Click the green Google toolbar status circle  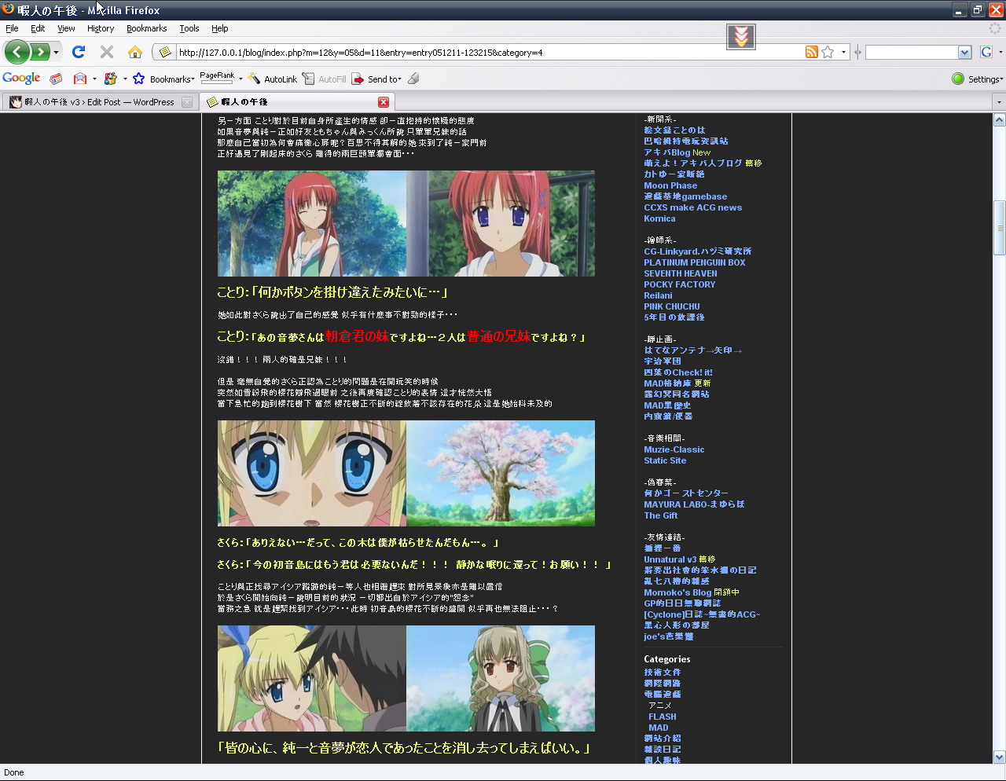958,79
